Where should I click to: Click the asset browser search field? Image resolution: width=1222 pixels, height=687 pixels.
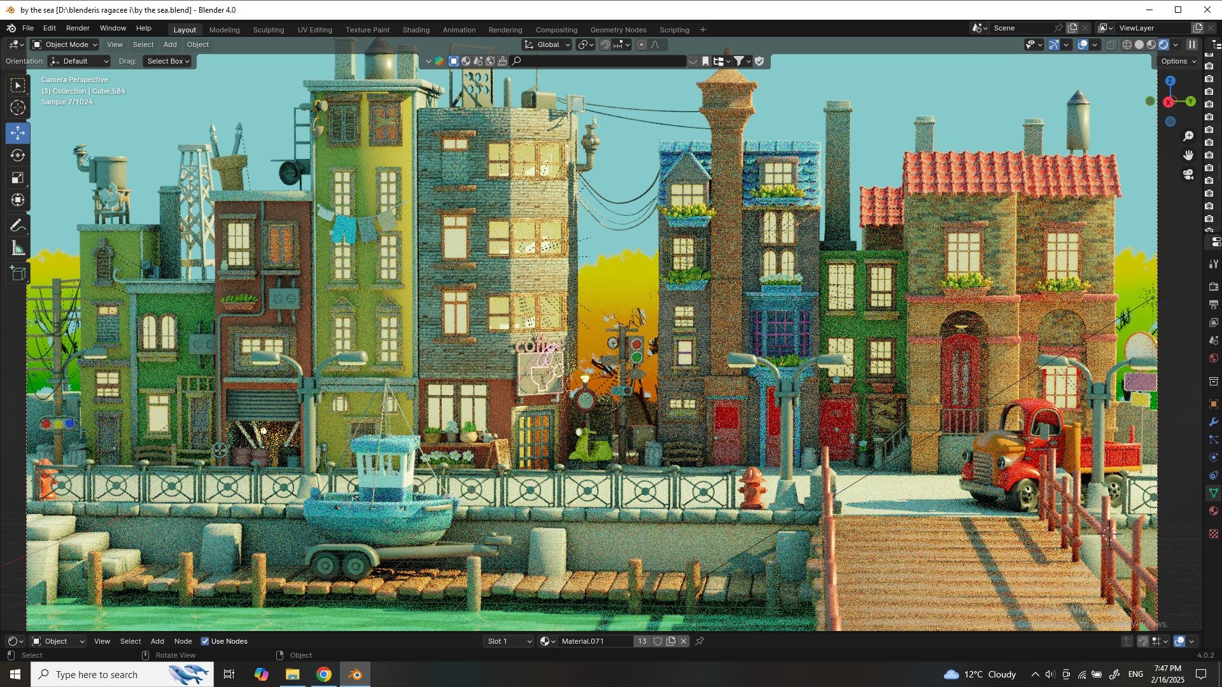(597, 61)
